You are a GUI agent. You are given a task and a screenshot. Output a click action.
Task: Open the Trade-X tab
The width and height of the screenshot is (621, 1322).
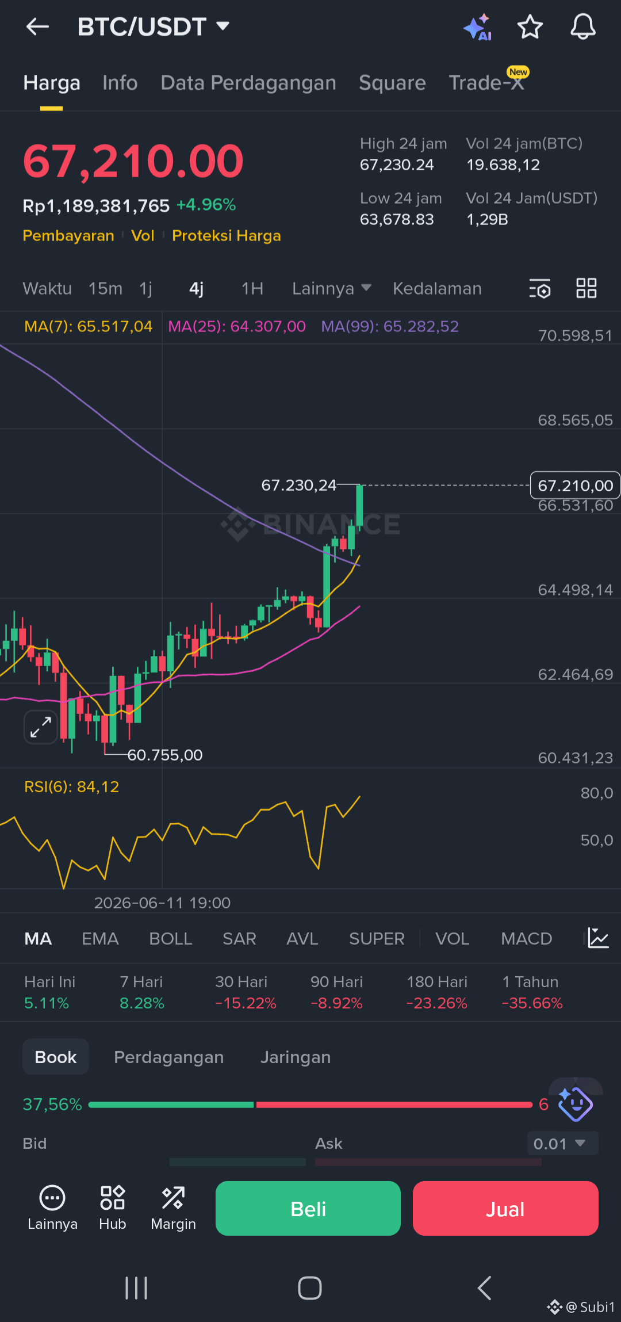486,83
